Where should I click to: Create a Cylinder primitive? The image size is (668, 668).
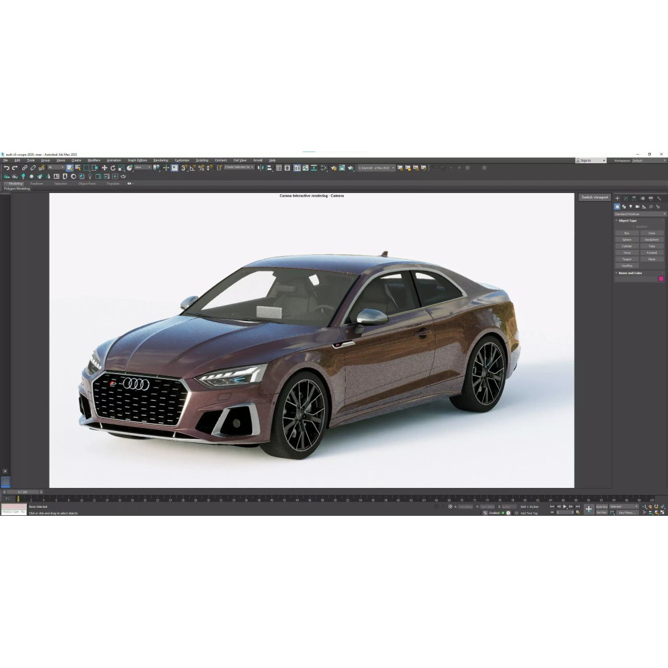pyautogui.click(x=627, y=246)
